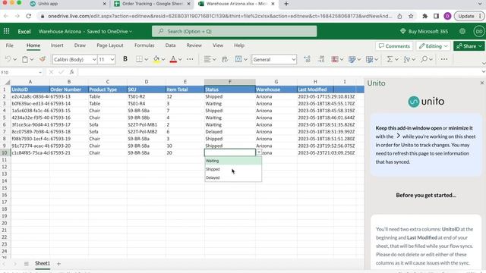Switch to the Draw tab
Viewport: 486px width, 273px height.
(x=80, y=45)
